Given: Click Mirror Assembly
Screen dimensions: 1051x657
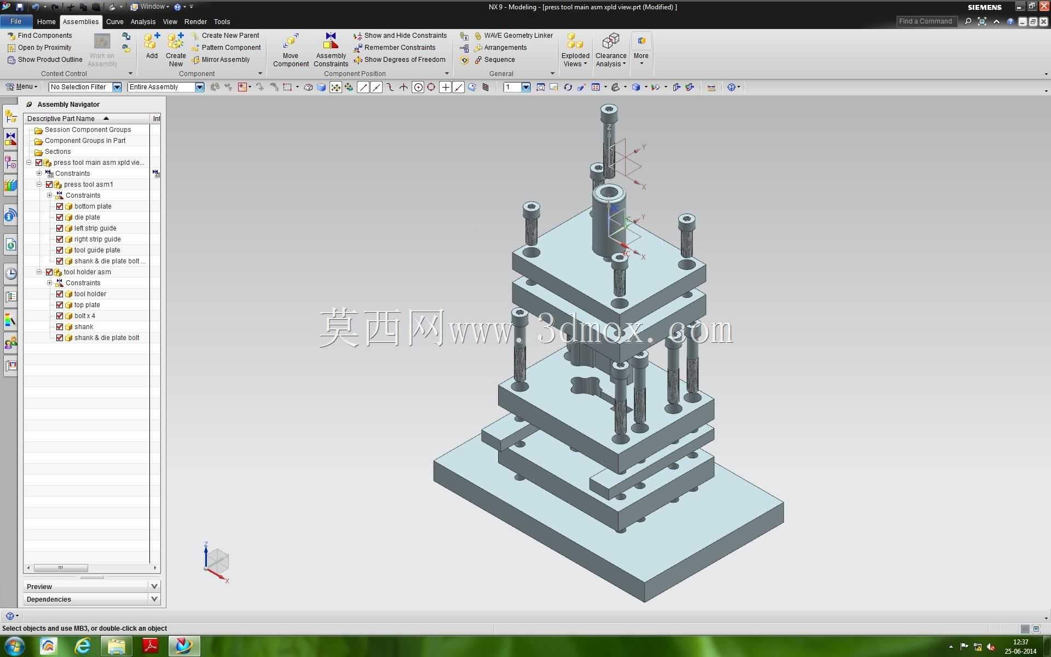Looking at the screenshot, I should click(221, 60).
